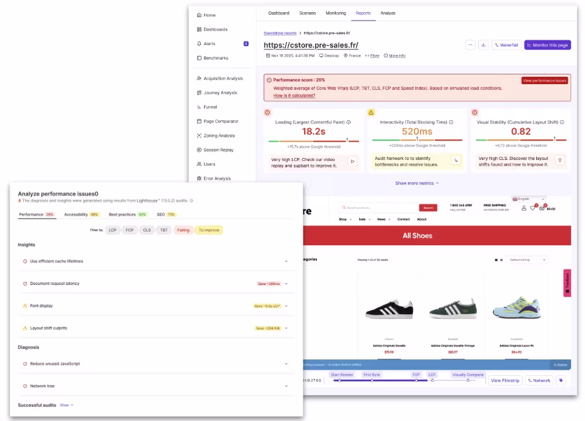Viewport: 585px width, 421px height.
Task: Click the Adidas Originals Gazelle product image
Action: coord(389,308)
